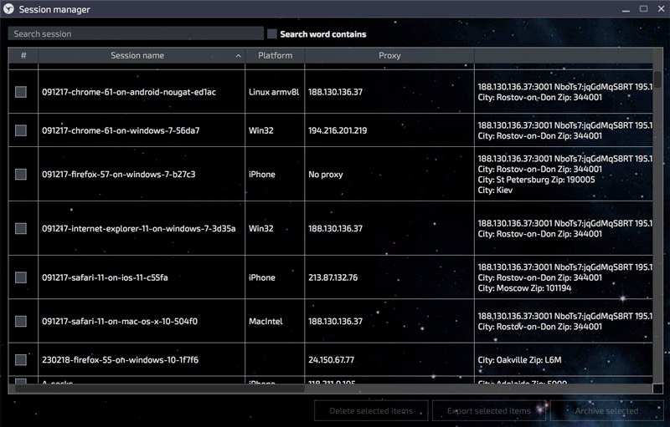Click the Export selected items button
670x427 pixels.
[489, 411]
